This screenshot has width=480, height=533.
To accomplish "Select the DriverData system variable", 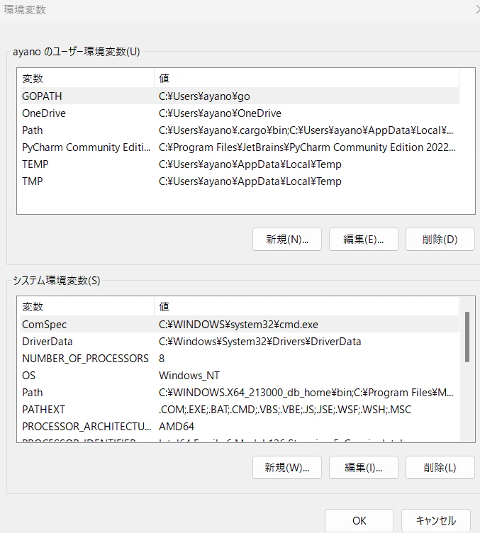I will (240, 342).
